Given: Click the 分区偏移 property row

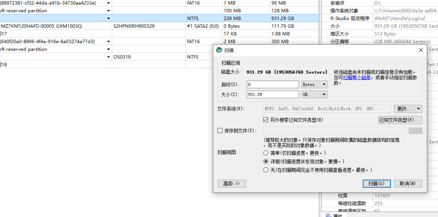Looking at the screenshot, I should click(x=380, y=42).
